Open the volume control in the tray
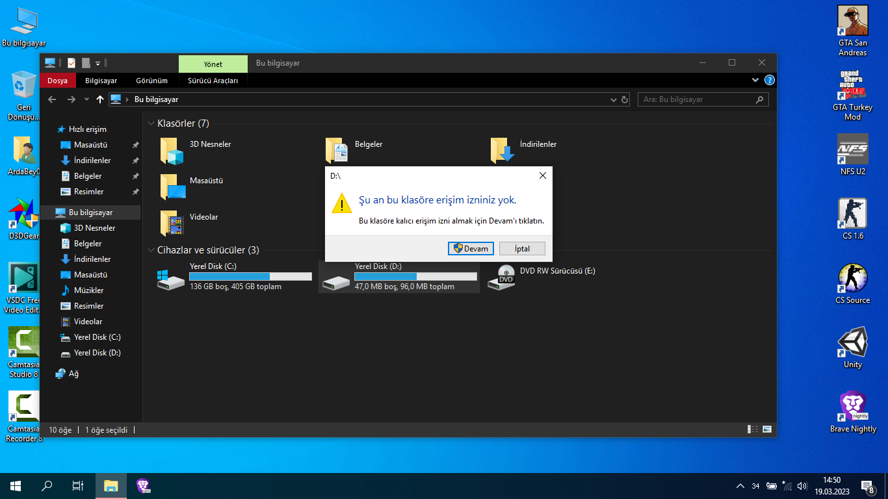888x499 pixels. 803,486
